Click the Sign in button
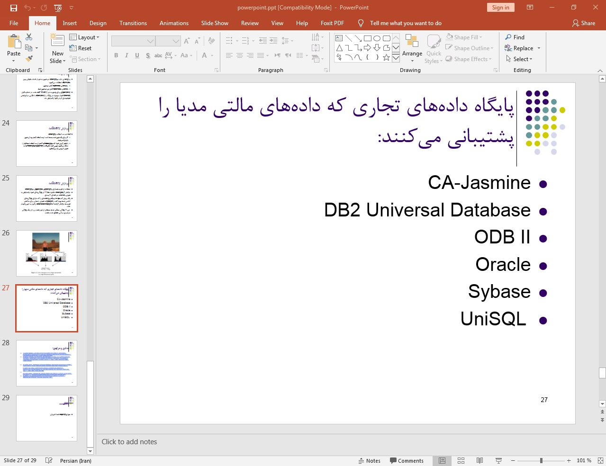The height and width of the screenshot is (466, 606). [500, 7]
